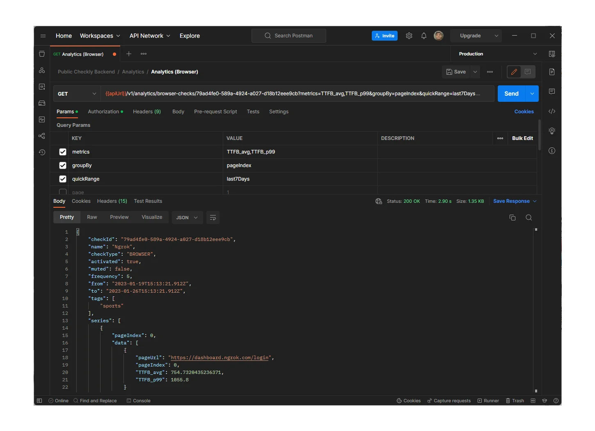Search the response body icon

click(x=529, y=218)
